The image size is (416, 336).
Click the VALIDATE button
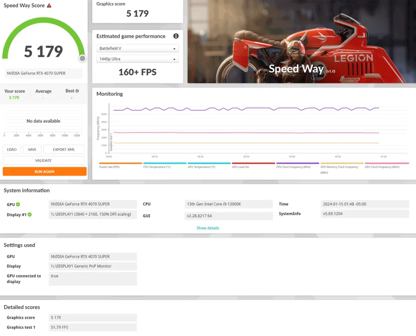43,160
